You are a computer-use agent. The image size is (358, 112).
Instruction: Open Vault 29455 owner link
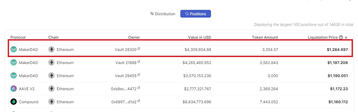(x=126, y=76)
